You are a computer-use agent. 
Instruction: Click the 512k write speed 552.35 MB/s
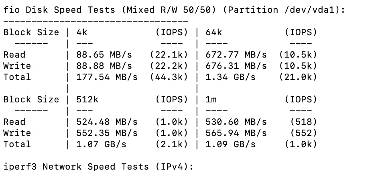pyautogui.click(x=107, y=133)
